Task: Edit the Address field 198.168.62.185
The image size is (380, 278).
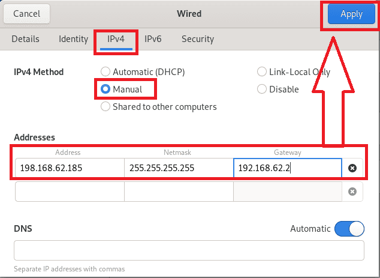Action: 70,168
